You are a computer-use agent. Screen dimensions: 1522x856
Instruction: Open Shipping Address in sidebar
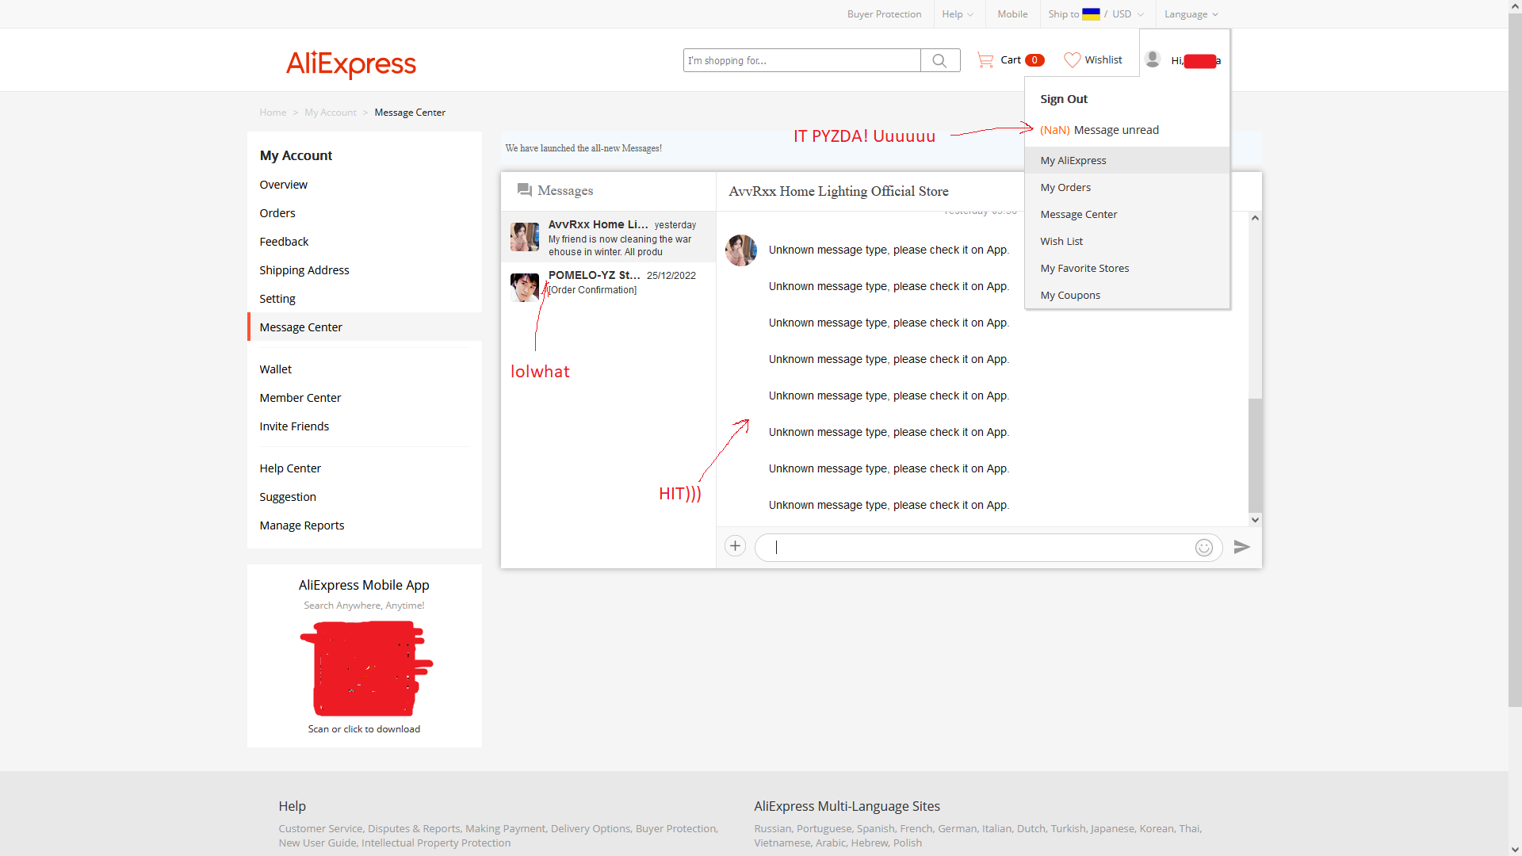coord(304,270)
